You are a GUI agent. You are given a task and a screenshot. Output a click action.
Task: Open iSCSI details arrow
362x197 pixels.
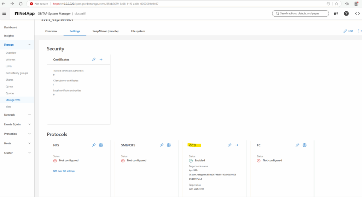(237, 145)
